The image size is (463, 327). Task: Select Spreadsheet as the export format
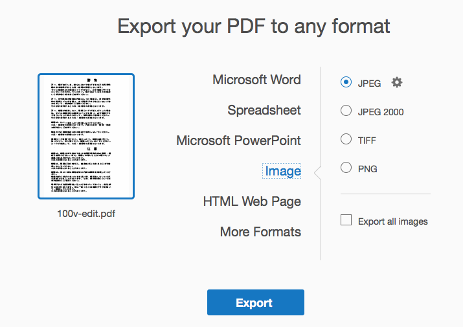point(264,110)
